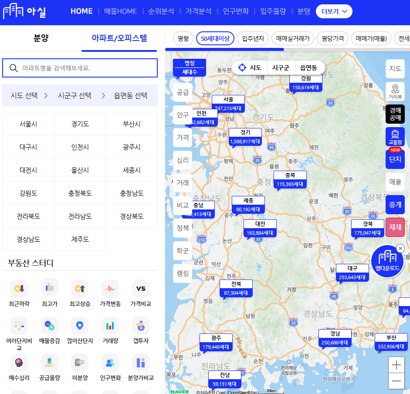
Task: Switch to the 분양 tab
Action: pyautogui.click(x=41, y=38)
